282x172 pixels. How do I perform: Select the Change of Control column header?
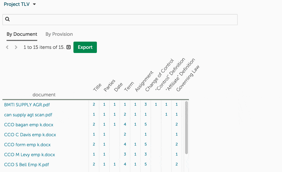pyautogui.click(x=160, y=75)
